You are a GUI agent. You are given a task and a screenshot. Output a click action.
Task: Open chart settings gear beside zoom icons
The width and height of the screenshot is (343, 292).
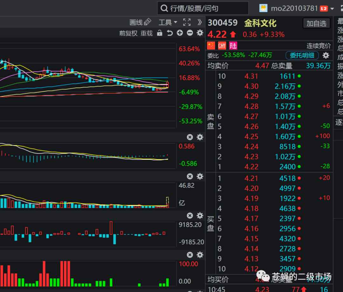point(200,33)
